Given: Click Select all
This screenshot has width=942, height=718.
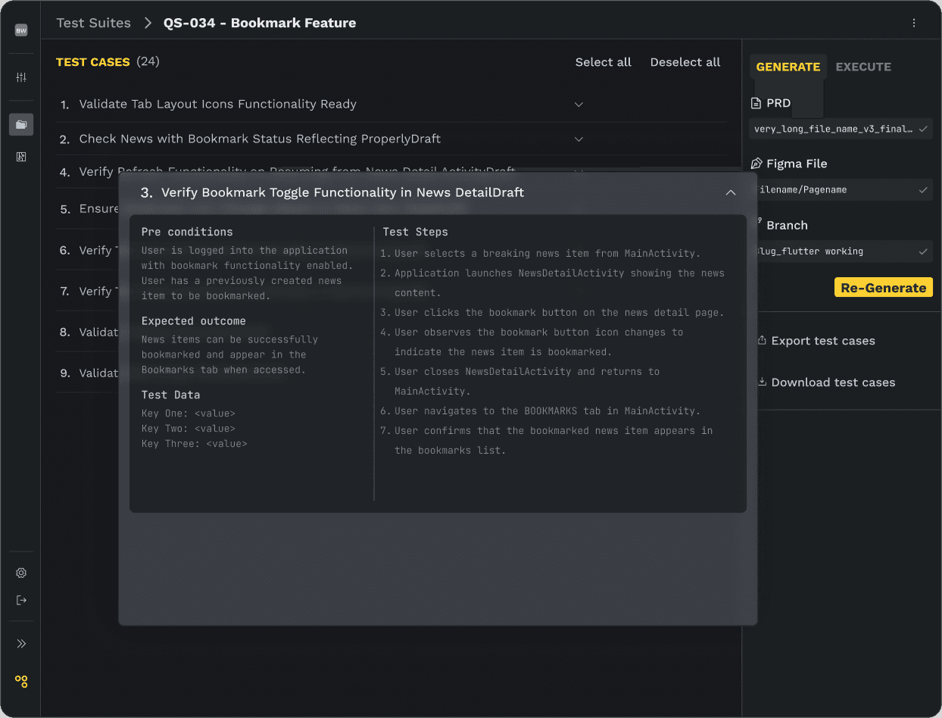Looking at the screenshot, I should 604,62.
